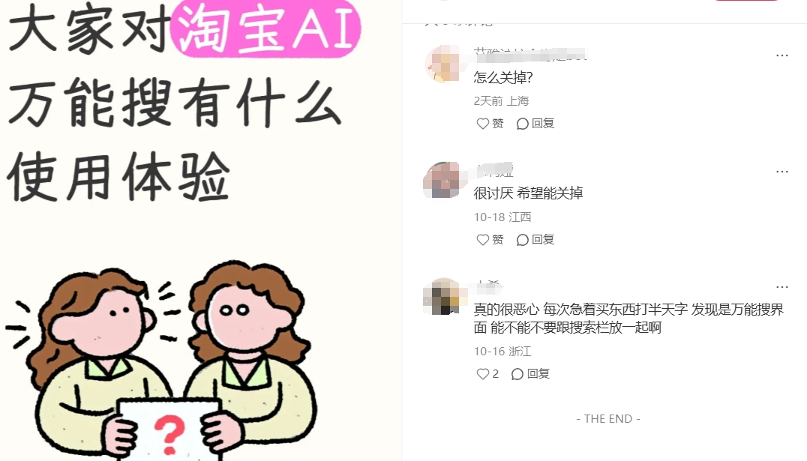Image resolution: width=807 pixels, height=461 pixels.
Task: Open the avatar of the Zhejiang commenter
Action: [x=442, y=296]
